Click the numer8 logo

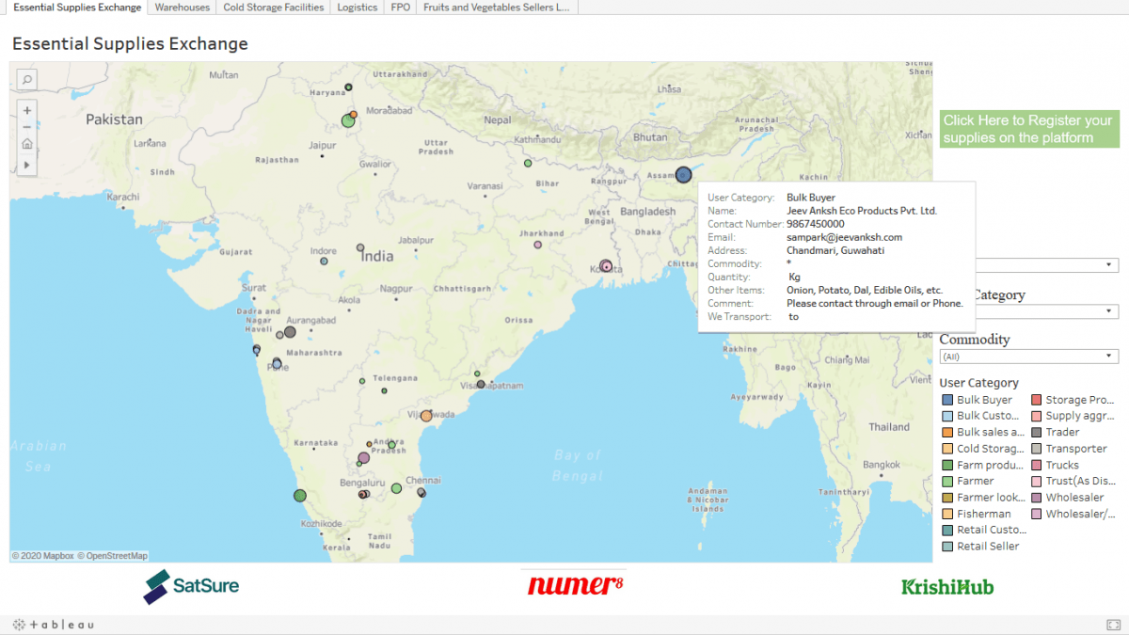click(x=575, y=585)
